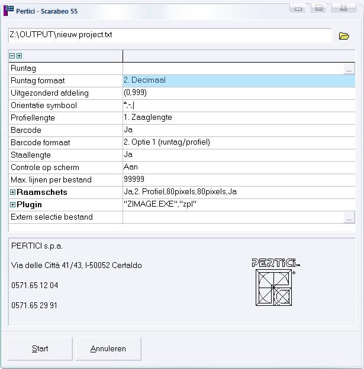
Task: Click the Plugin value "ZIMAGE.EXE","zpl"
Action: [239, 204]
